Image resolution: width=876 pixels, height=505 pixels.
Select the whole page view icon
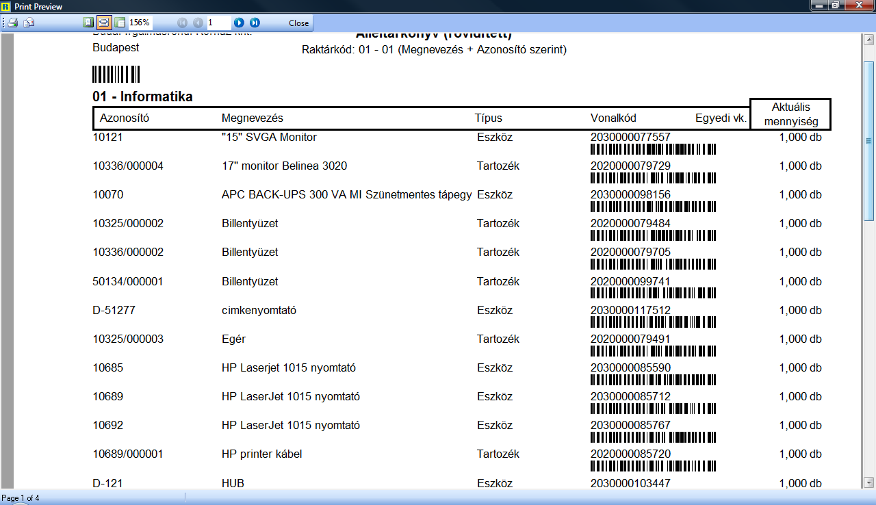coord(88,23)
